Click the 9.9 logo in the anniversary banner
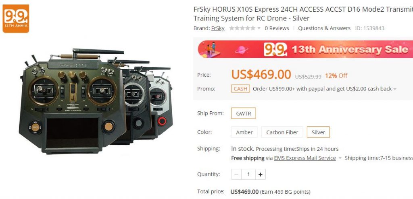Screen dimensions: 413x199 click(x=275, y=49)
